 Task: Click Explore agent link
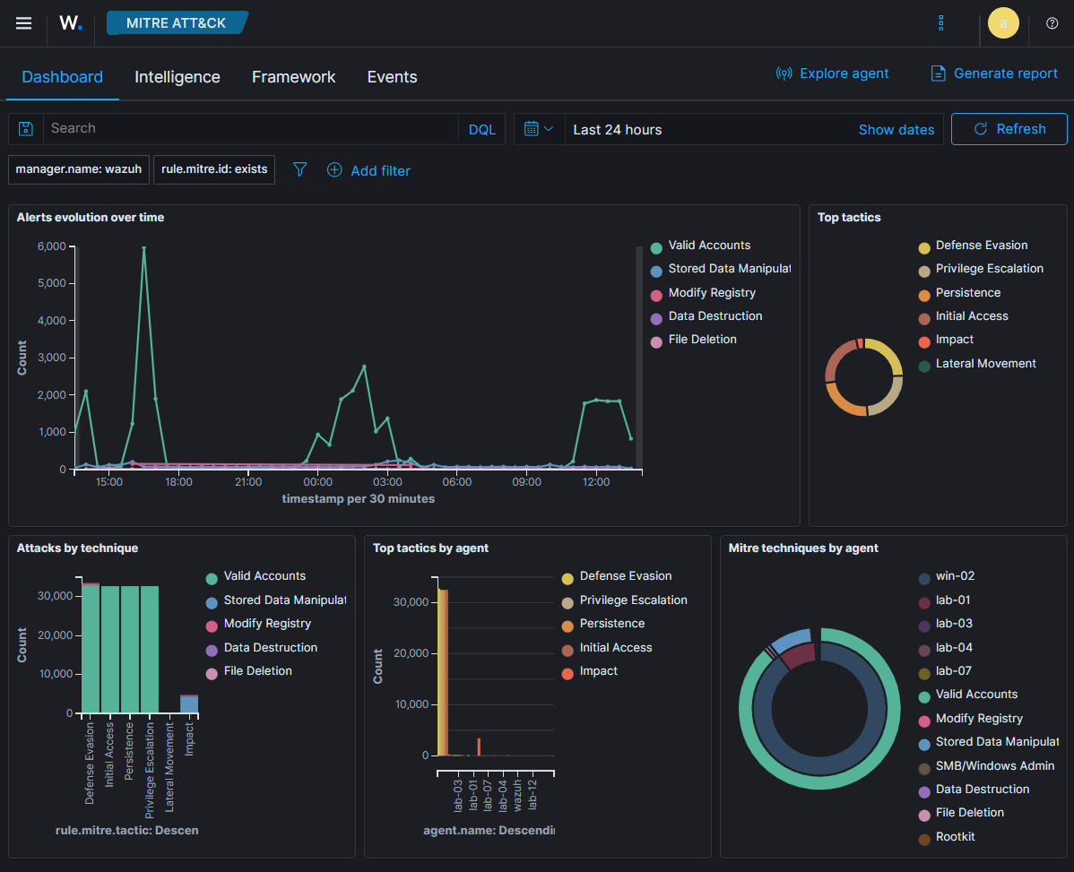coord(832,73)
